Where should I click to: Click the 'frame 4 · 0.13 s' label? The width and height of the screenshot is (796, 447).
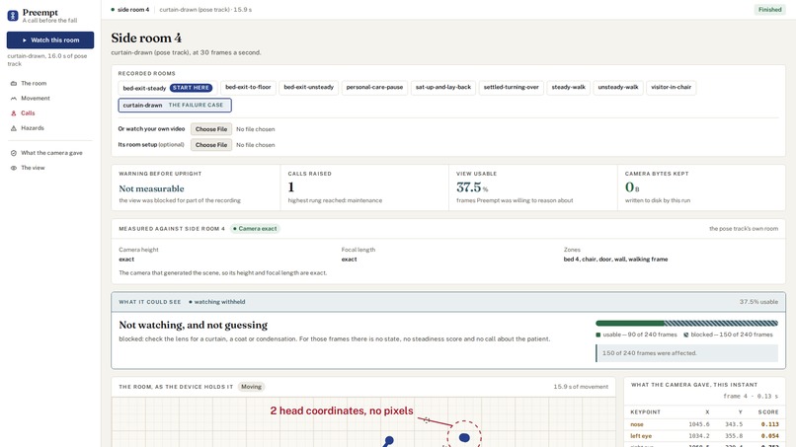751,397
